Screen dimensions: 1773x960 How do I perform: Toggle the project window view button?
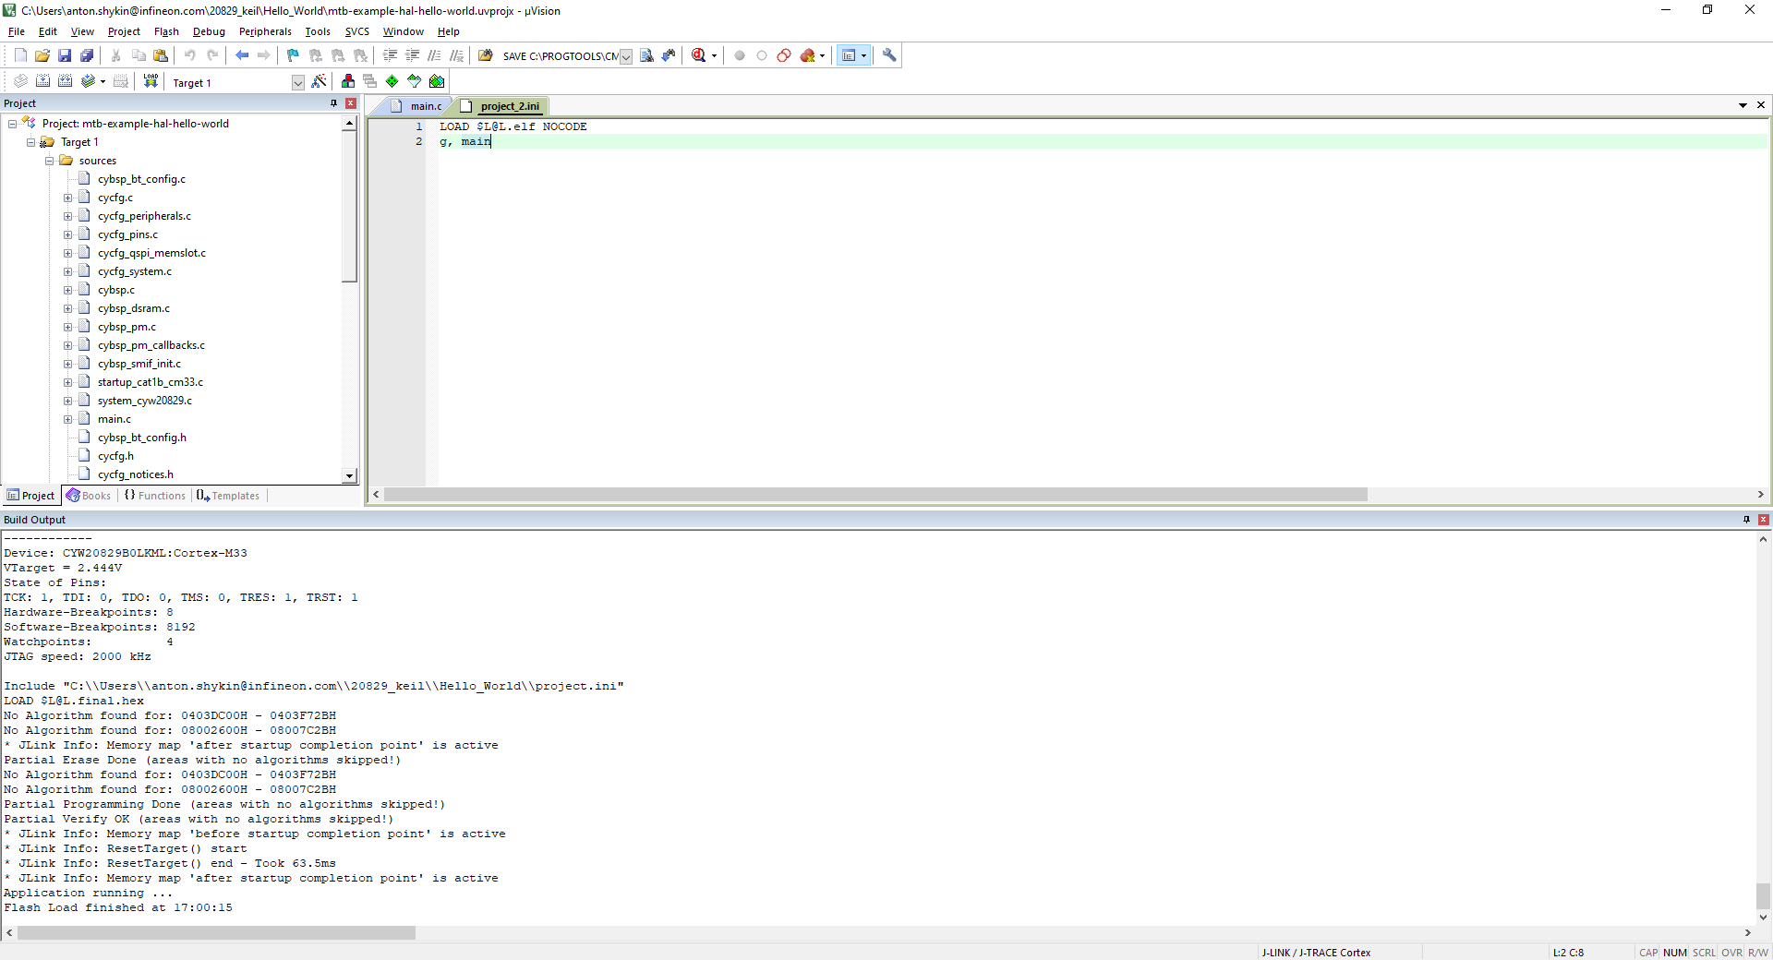[849, 55]
